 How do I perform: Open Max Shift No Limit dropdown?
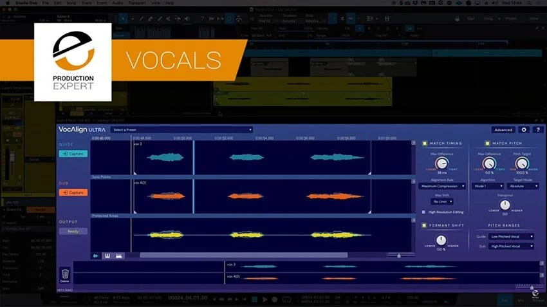(x=442, y=201)
